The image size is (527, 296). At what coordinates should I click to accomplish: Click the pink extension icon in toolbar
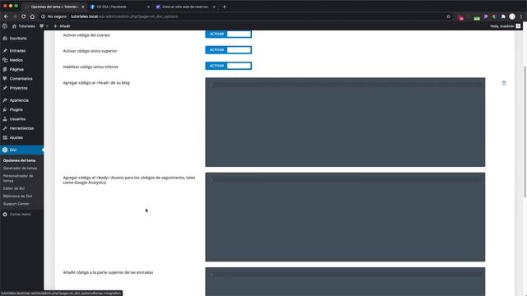point(461,17)
